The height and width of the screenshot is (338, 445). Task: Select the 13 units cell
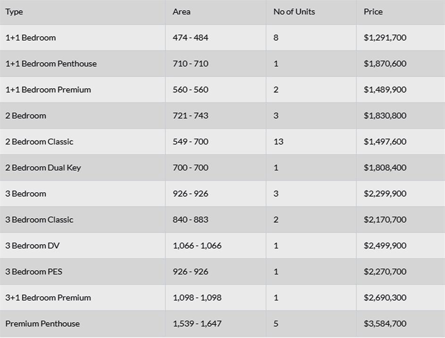pyautogui.click(x=278, y=141)
